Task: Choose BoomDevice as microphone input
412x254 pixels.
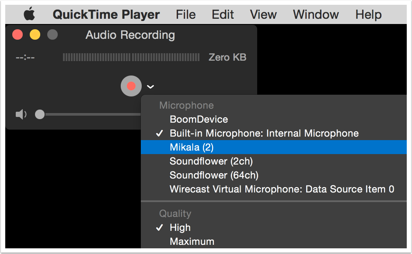Action: [199, 120]
